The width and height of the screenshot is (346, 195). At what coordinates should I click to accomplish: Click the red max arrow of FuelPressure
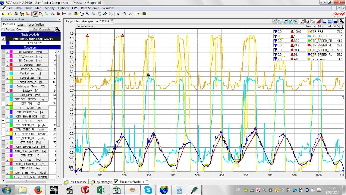tap(292, 59)
